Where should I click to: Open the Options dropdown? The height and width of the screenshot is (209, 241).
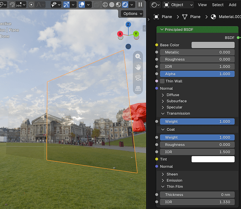pyautogui.click(x=132, y=14)
